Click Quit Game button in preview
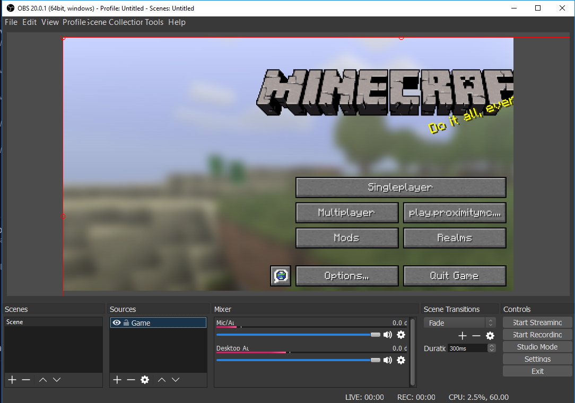The image size is (575, 403). (455, 275)
